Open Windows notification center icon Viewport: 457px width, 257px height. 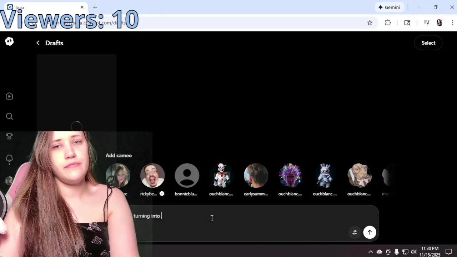[x=449, y=252]
